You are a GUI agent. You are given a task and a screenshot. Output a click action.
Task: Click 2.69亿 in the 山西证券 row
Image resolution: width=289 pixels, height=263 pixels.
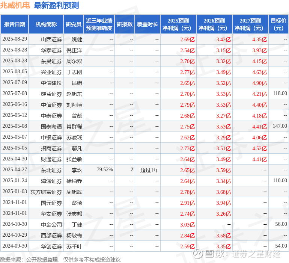point(187,39)
